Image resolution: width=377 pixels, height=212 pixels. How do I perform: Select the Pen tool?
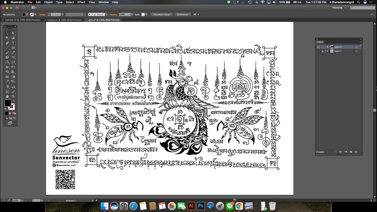(x=7, y=43)
